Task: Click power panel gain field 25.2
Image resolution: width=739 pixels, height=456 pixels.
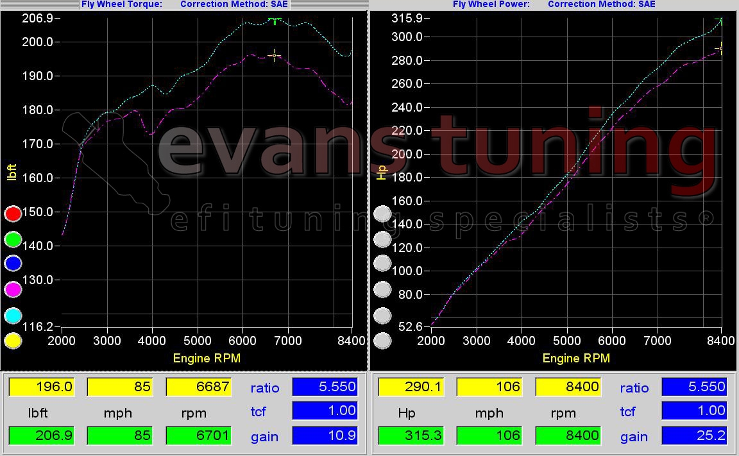Action: point(694,435)
